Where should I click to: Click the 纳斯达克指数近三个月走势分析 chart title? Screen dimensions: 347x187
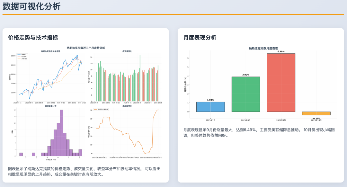click(x=86, y=48)
